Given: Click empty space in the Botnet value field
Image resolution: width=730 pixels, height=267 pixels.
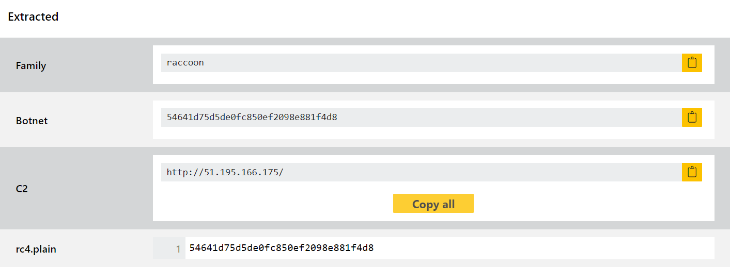Looking at the screenshot, I should pyautogui.click(x=506, y=118).
